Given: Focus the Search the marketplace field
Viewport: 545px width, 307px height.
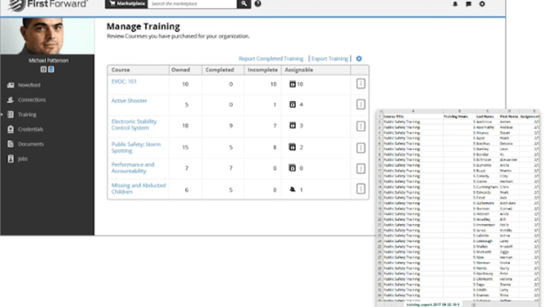Looking at the screenshot, I should pos(192,4).
